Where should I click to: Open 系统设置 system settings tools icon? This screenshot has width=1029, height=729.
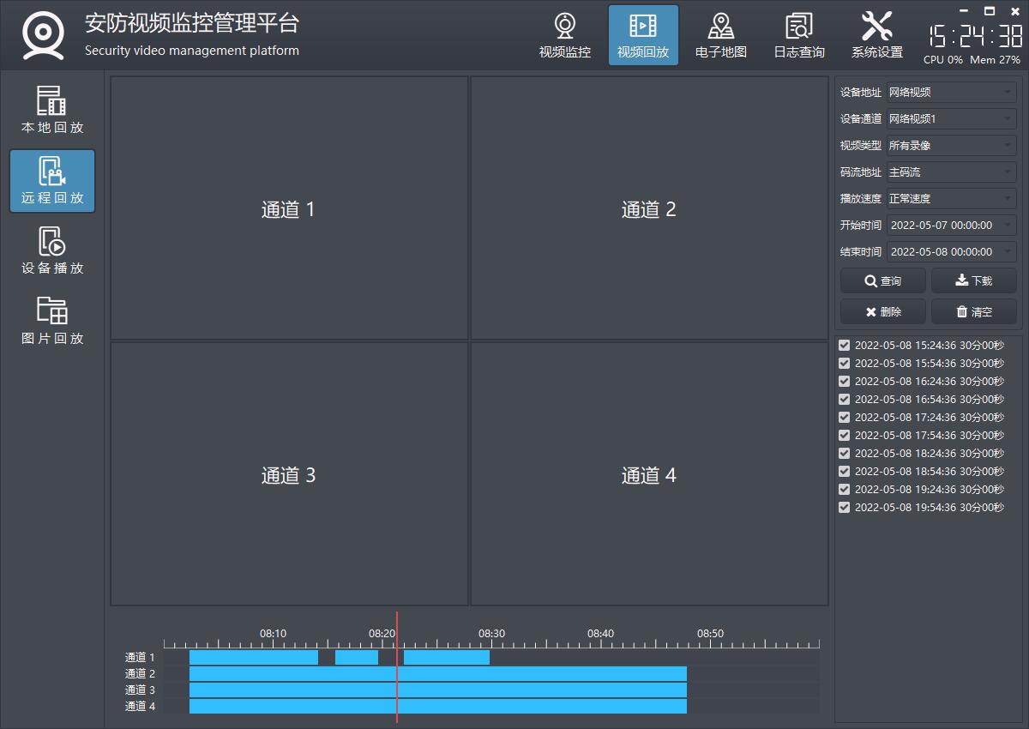coord(876,35)
